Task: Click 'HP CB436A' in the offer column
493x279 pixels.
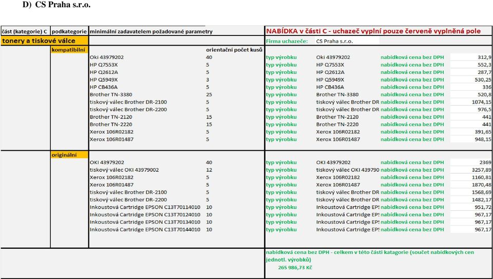Action: (x=330, y=87)
